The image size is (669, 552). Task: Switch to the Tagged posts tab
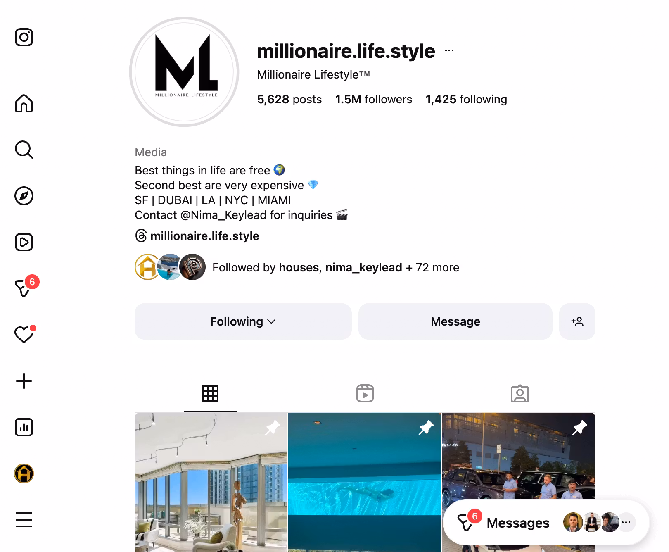[x=520, y=393]
